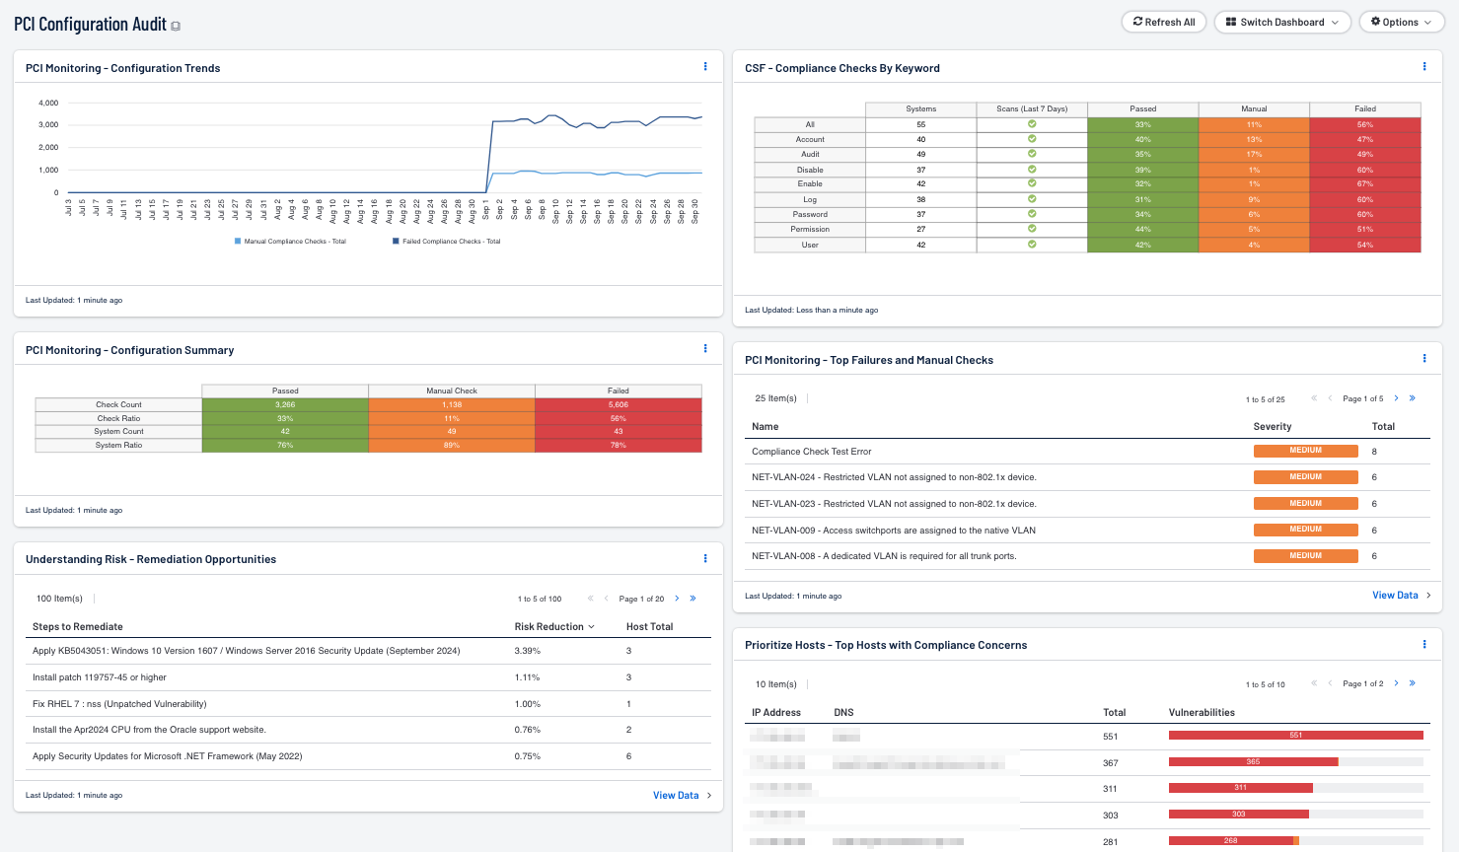1459x852 pixels.
Task: Click the scan status checkmark for Disable row
Action: point(1032,170)
